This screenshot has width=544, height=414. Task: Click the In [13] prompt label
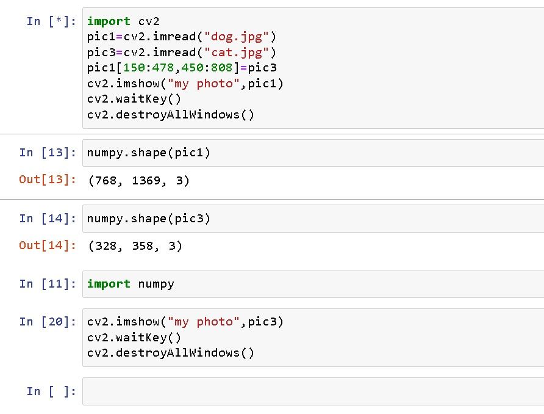click(x=48, y=153)
